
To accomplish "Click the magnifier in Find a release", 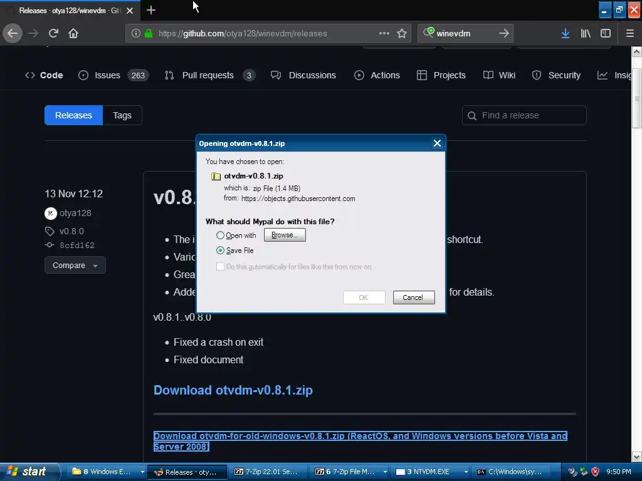I will tap(471, 116).
